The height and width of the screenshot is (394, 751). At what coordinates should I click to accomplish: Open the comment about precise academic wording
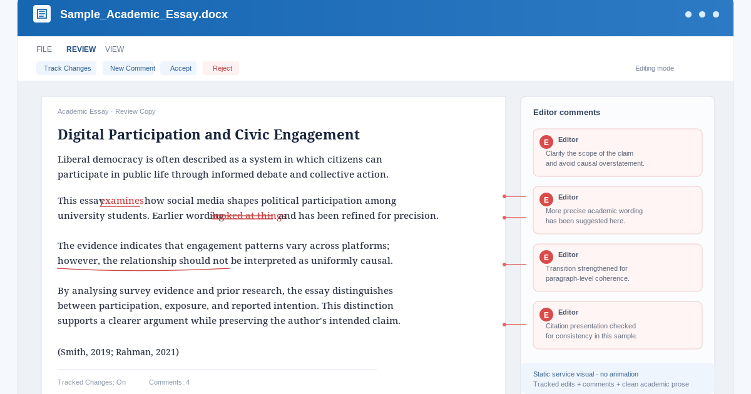(618, 210)
